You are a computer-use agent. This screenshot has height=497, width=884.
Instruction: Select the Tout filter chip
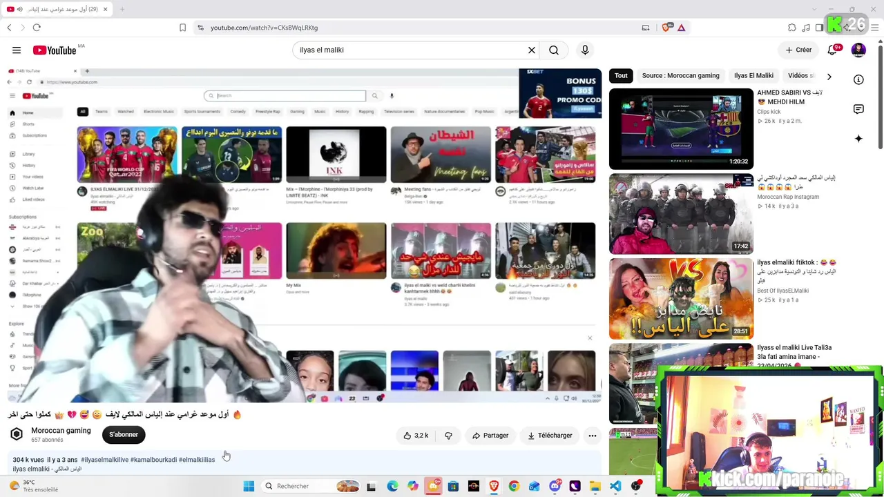point(621,76)
